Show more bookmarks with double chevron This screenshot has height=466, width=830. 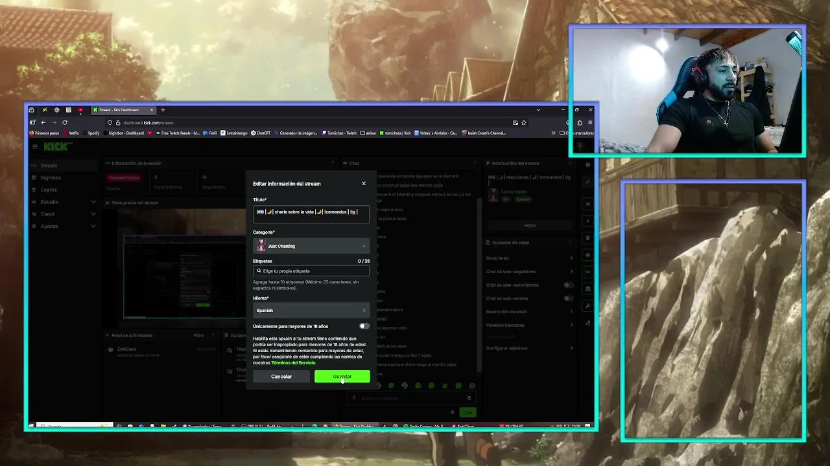tap(553, 133)
